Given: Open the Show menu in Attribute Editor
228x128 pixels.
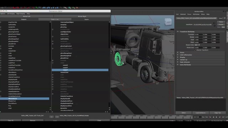Looking at the screenshot, I should pos(203,14).
